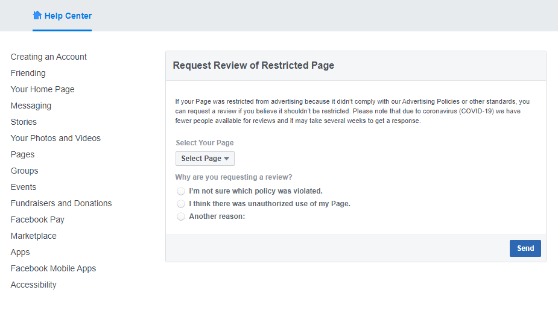This screenshot has height=328, width=558.
Task: Select "I'm not sure which policy was violated"
Action: click(181, 191)
